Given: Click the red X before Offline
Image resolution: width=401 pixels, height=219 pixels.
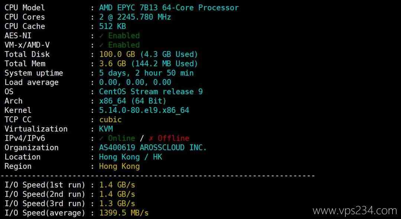Looking at the screenshot, I should click(151, 138).
